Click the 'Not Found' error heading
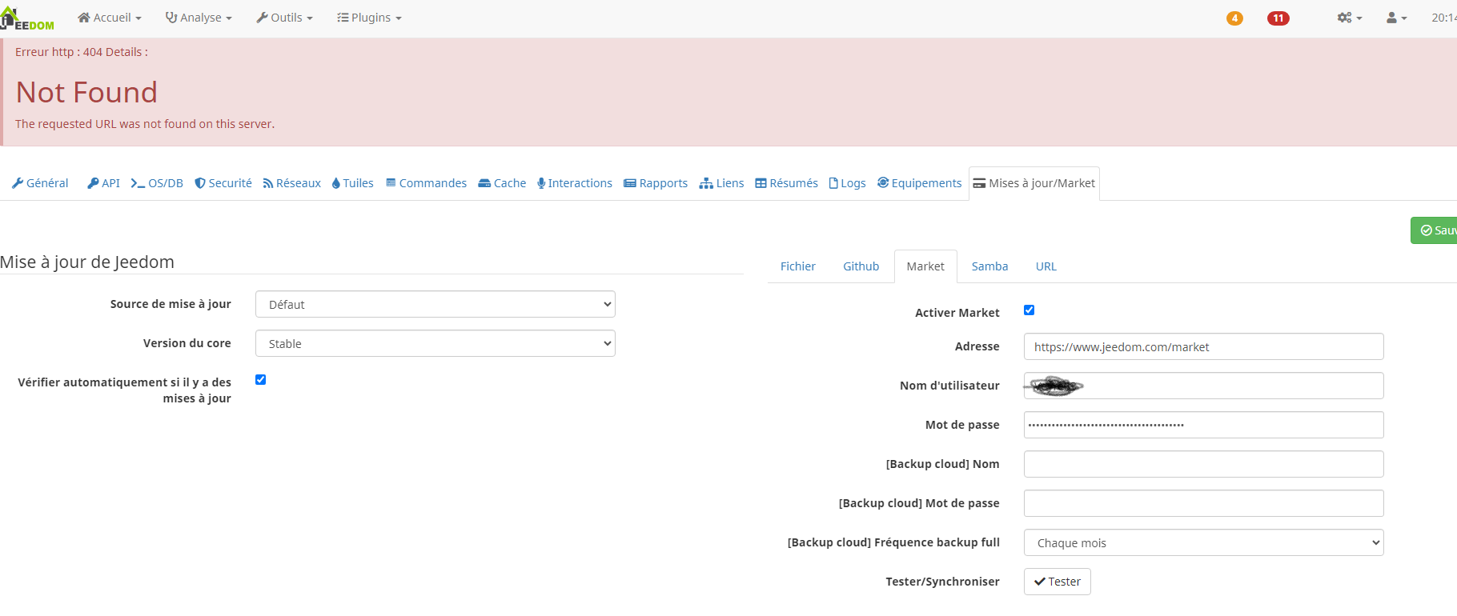The height and width of the screenshot is (616, 1457). click(x=86, y=92)
